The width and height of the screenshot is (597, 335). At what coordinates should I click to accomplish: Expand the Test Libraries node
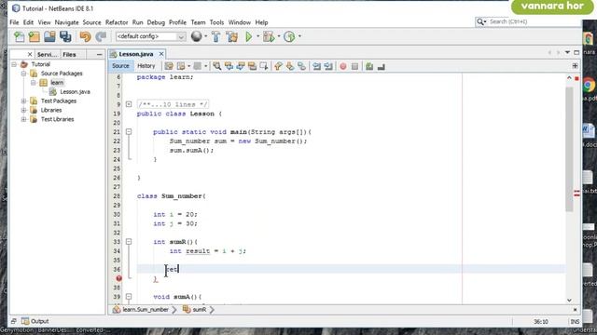coord(23,119)
